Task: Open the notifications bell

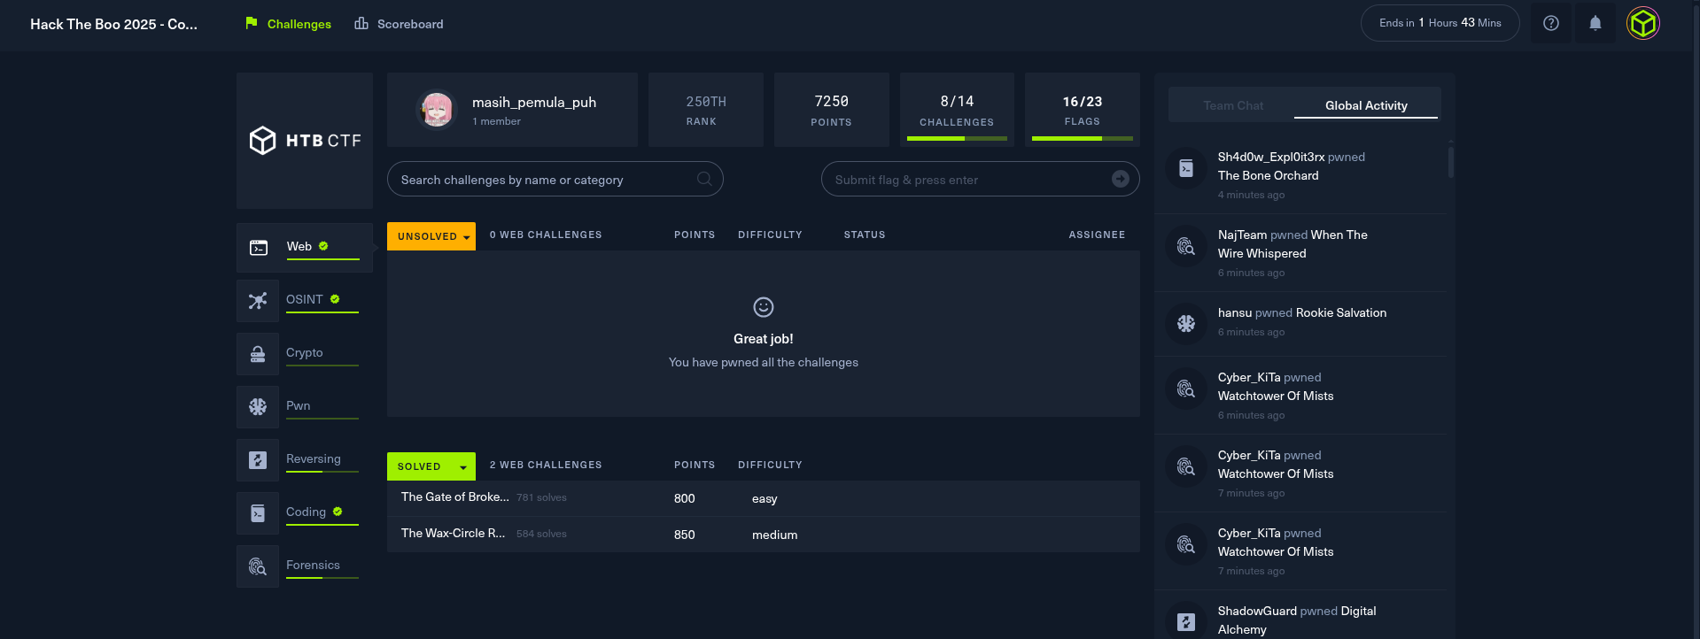Action: coord(1595,23)
